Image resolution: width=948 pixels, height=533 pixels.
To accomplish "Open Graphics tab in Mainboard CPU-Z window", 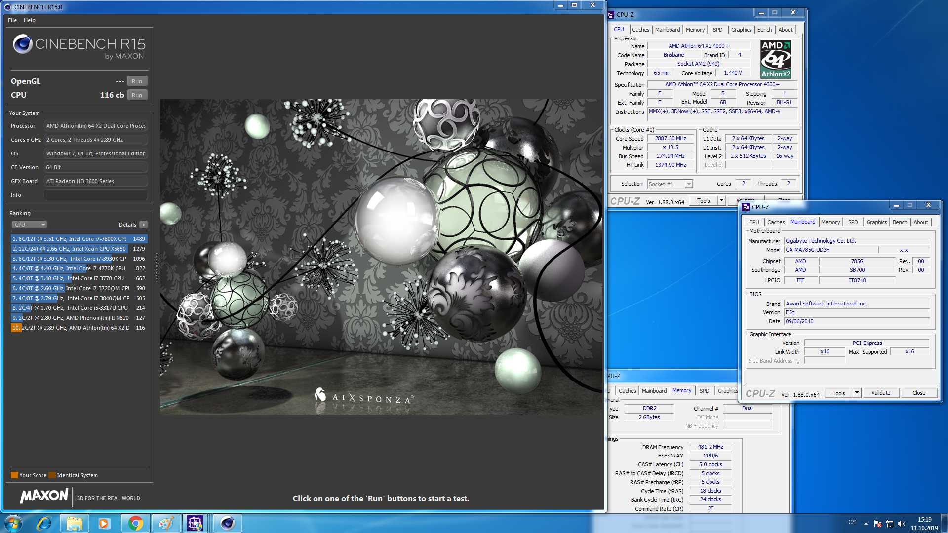I will click(876, 222).
